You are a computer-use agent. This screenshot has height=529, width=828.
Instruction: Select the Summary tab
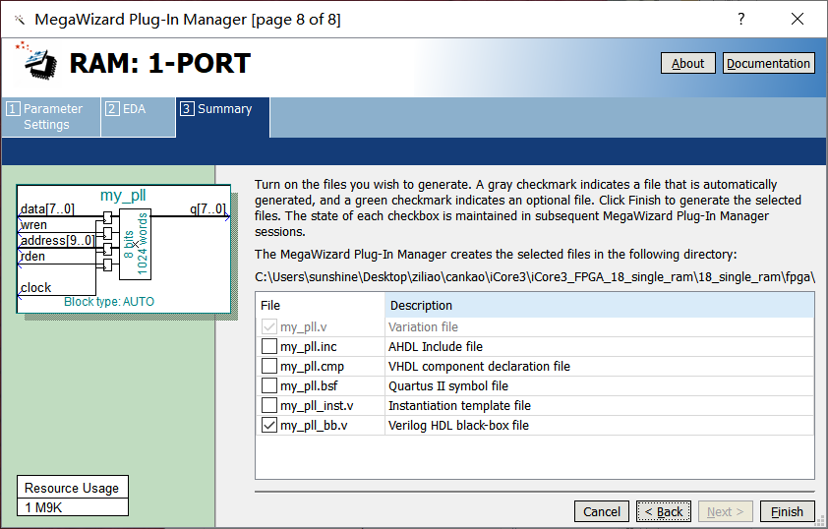(x=222, y=109)
